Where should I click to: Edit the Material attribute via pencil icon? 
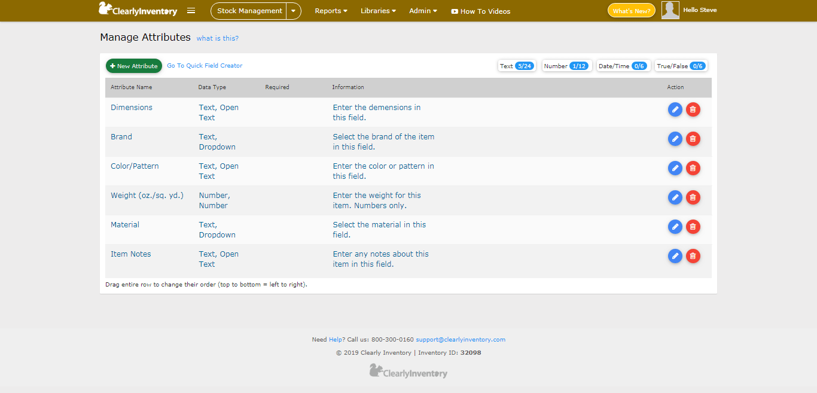pyautogui.click(x=675, y=227)
